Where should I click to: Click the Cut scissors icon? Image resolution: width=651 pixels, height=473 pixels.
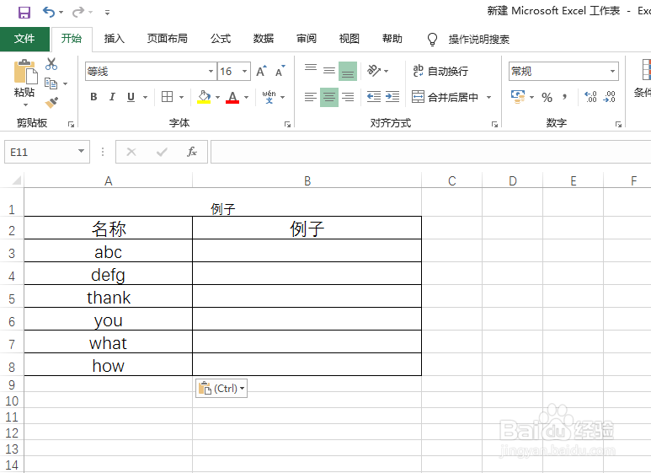pyautogui.click(x=51, y=63)
